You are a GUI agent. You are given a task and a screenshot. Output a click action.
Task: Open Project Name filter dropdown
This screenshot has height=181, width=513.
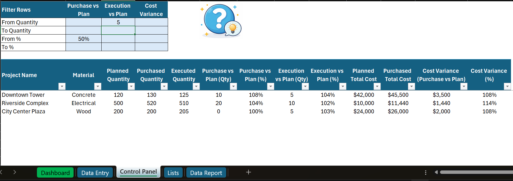(x=62, y=87)
